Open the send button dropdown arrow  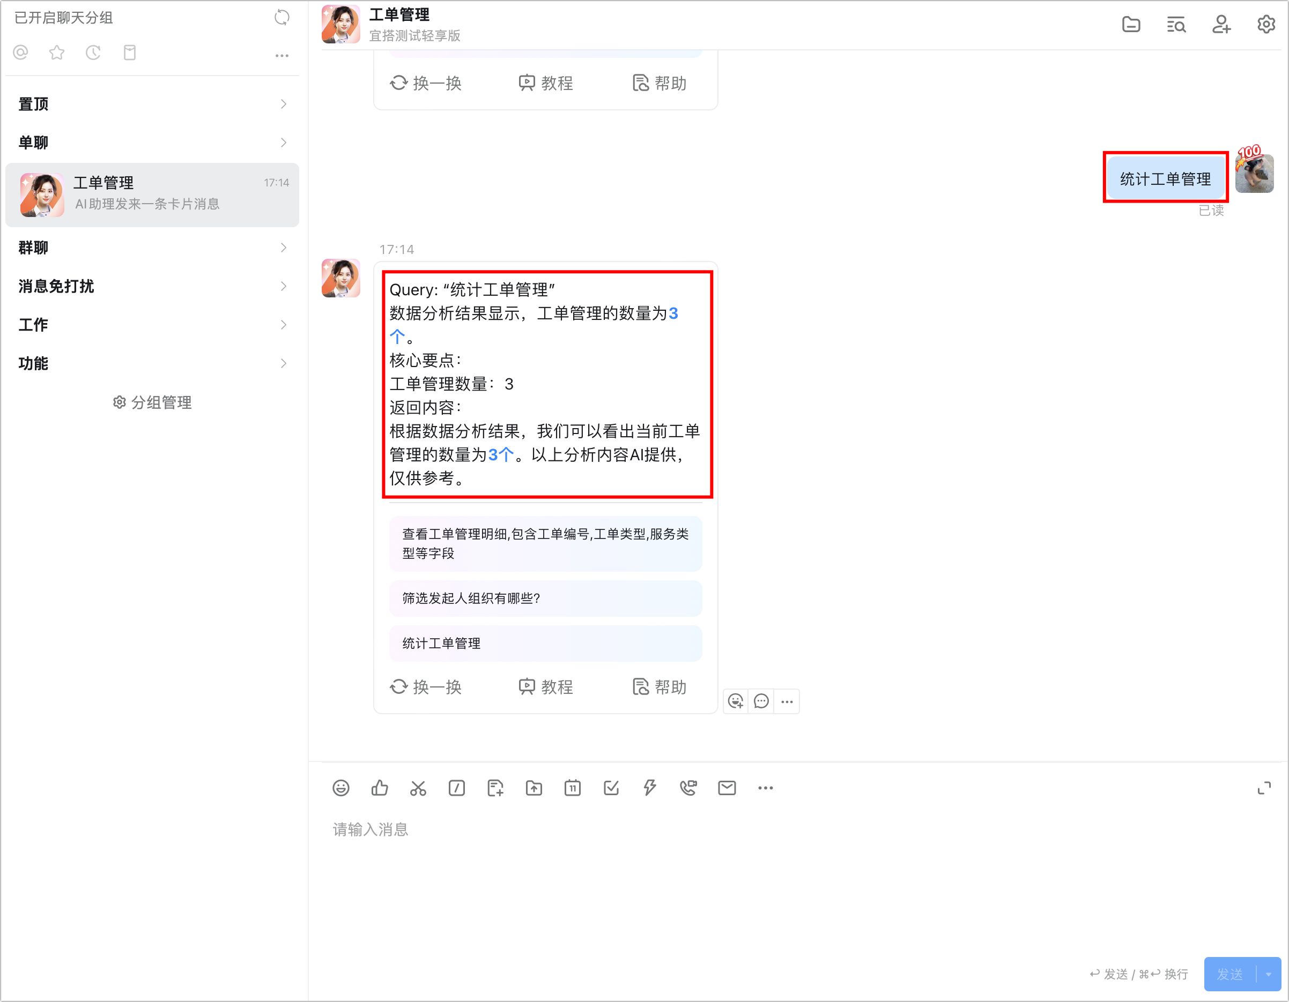(1268, 974)
